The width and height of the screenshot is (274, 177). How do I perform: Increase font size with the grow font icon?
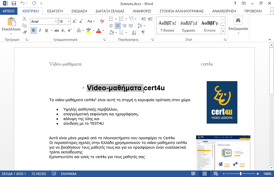(x=74, y=21)
